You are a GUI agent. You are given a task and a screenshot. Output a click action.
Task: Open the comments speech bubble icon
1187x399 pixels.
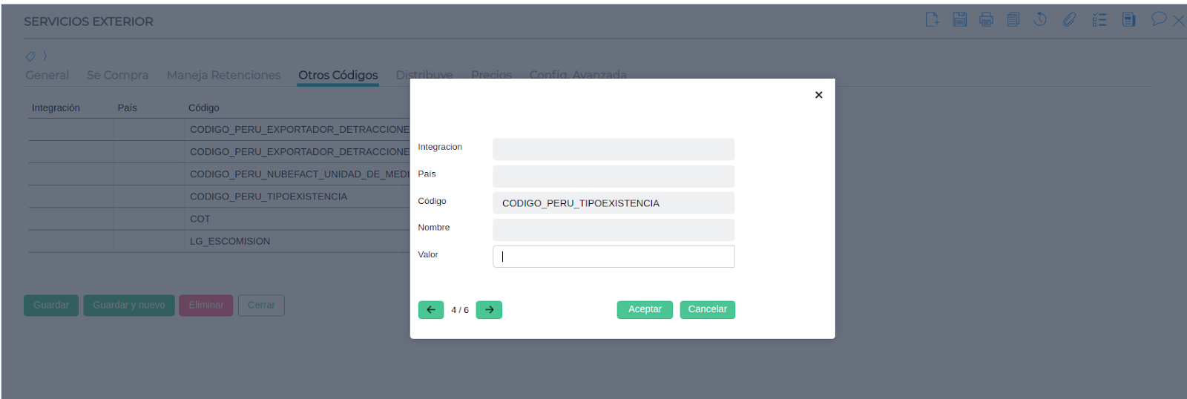1159,19
